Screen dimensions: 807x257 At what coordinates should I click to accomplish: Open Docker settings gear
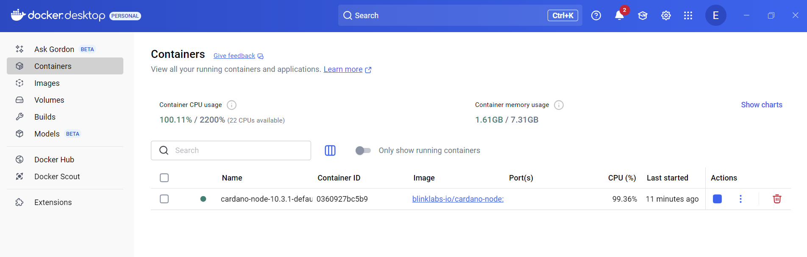tap(666, 16)
